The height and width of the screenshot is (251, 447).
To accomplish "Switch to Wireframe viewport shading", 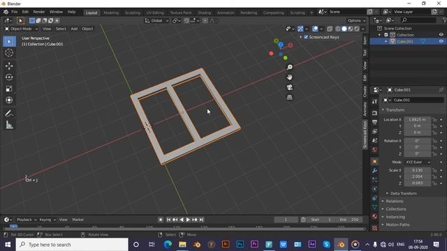I will coord(338,29).
